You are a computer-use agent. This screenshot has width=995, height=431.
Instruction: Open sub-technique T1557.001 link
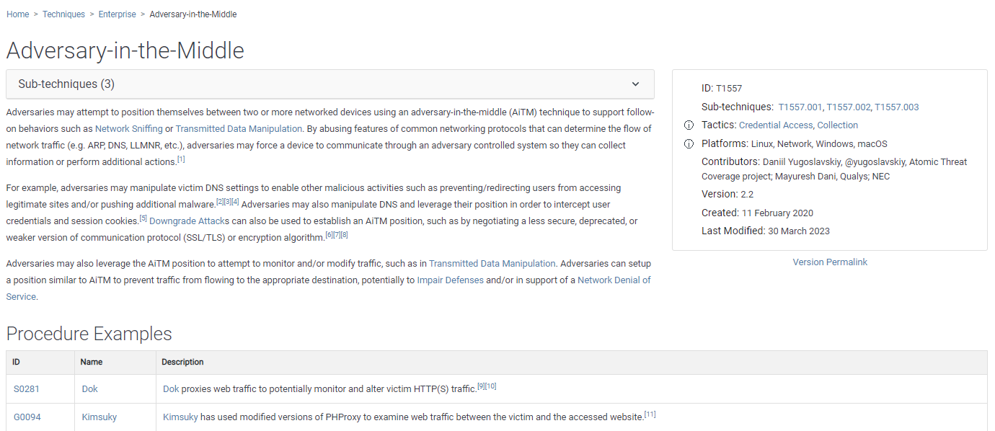pos(800,107)
